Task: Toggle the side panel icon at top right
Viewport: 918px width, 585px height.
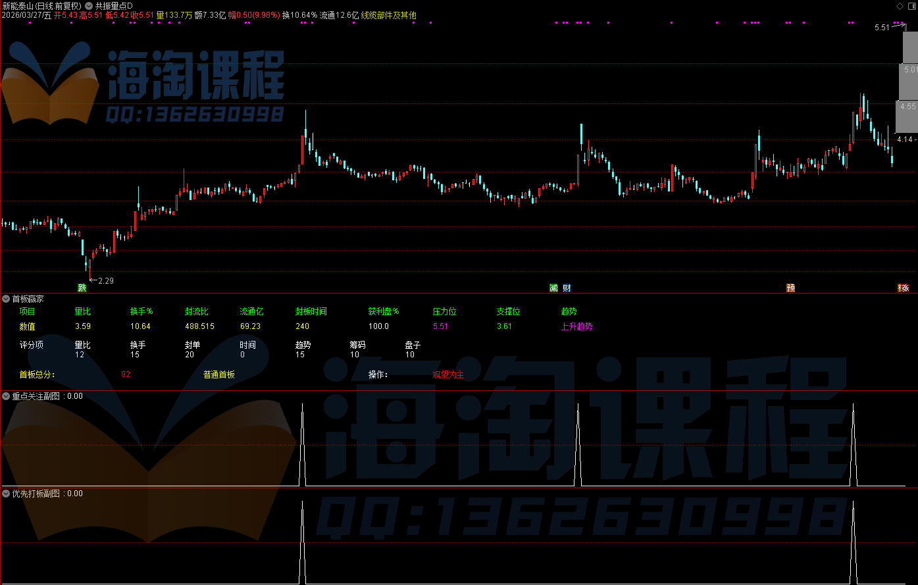Action: pyautogui.click(x=911, y=5)
